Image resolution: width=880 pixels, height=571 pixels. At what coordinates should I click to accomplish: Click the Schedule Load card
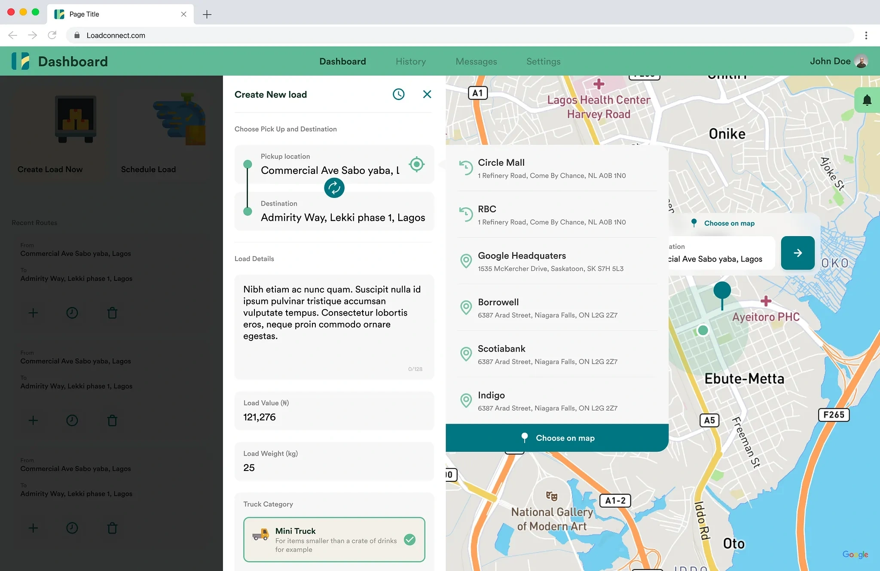coord(148,133)
